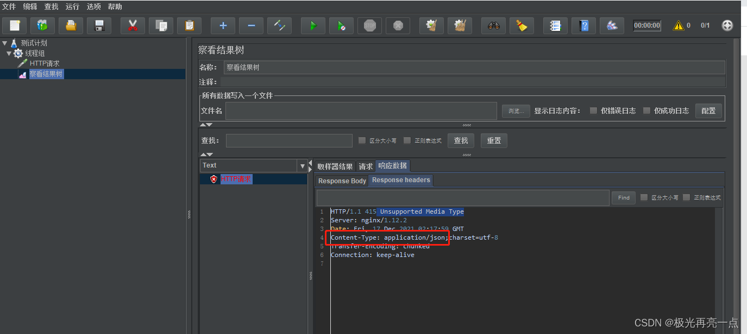Open the 运行 menu
The height and width of the screenshot is (334, 747).
pos(73,7)
